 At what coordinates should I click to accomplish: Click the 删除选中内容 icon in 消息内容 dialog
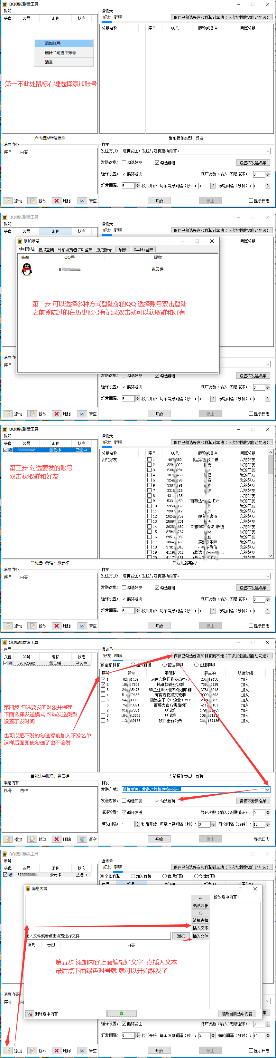(30, 1014)
